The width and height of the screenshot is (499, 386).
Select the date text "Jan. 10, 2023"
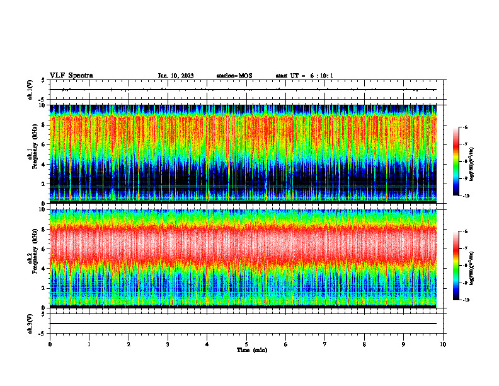point(176,76)
